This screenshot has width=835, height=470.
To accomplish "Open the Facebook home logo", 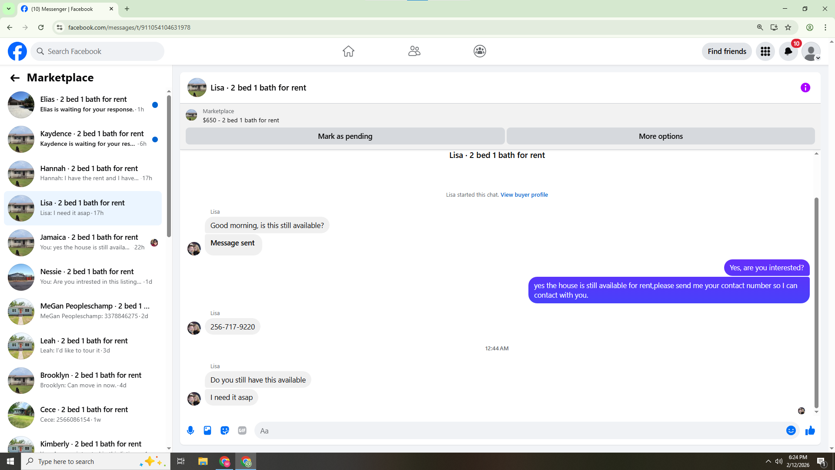I will coord(17,51).
